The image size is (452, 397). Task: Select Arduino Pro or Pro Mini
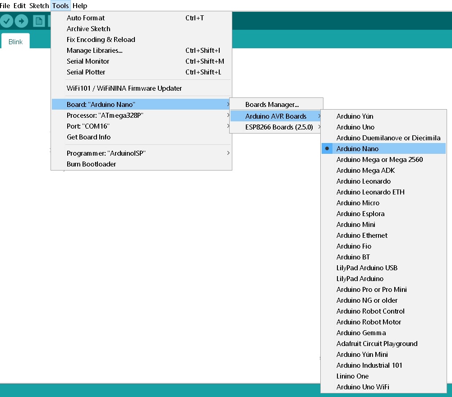pyautogui.click(x=383, y=290)
